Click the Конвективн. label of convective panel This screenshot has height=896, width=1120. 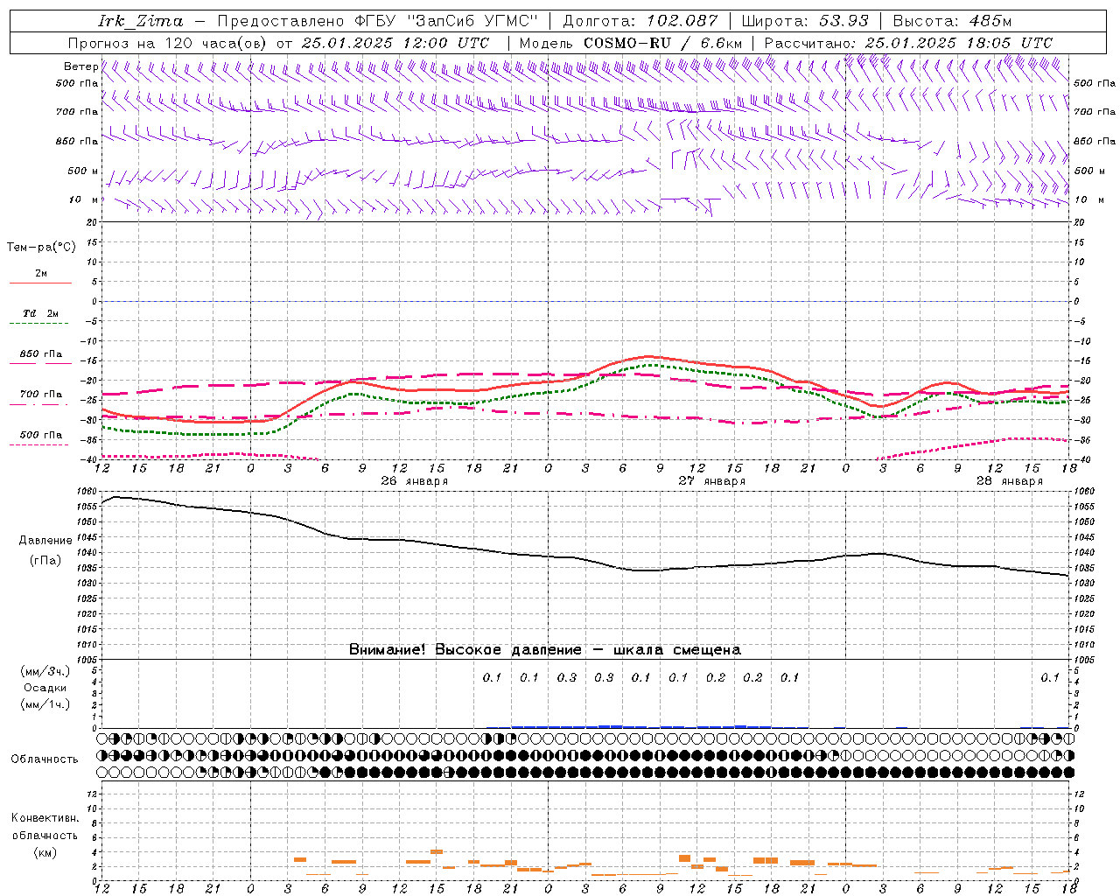(45, 818)
